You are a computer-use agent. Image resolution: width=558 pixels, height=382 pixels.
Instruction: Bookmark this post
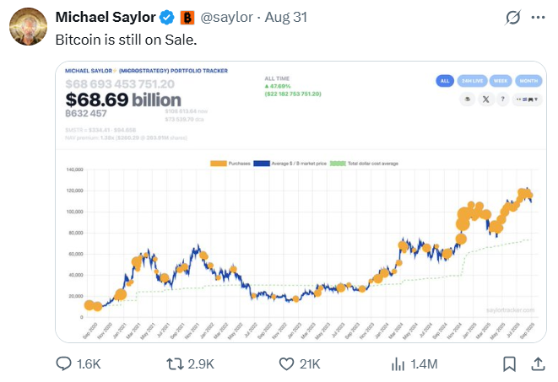click(509, 363)
